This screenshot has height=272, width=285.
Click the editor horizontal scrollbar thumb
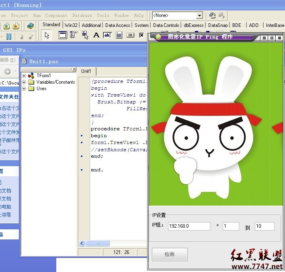pyautogui.click(x=98, y=243)
